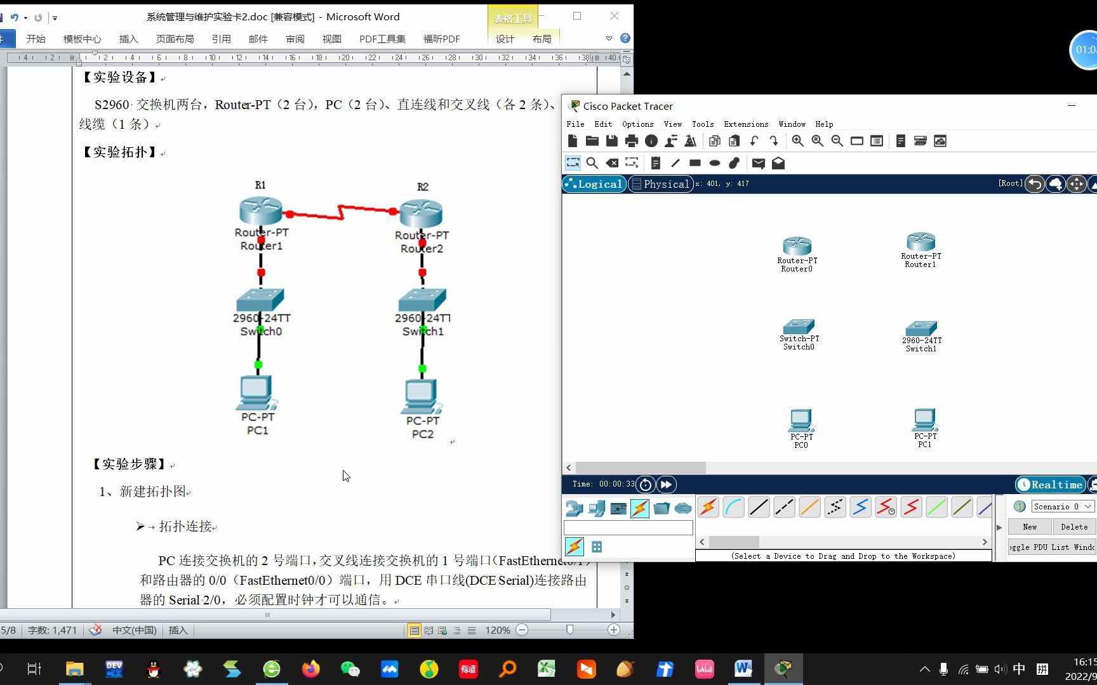Open the 页面布局 ribbon tab in Word
This screenshot has width=1097, height=685.
point(175,39)
